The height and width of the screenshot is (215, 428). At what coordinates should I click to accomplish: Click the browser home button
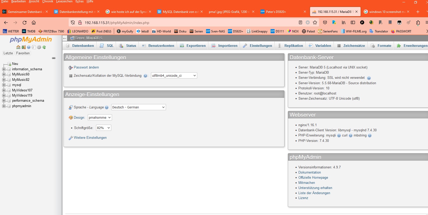[34, 22]
